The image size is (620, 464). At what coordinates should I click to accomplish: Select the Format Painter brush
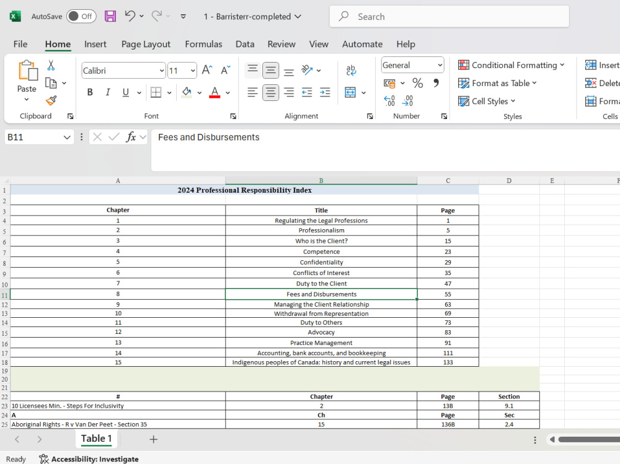coord(51,100)
